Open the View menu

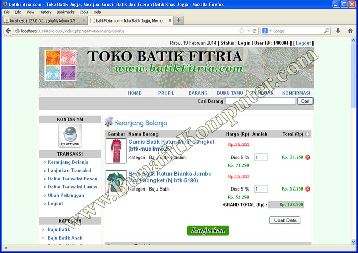click(x=30, y=12)
